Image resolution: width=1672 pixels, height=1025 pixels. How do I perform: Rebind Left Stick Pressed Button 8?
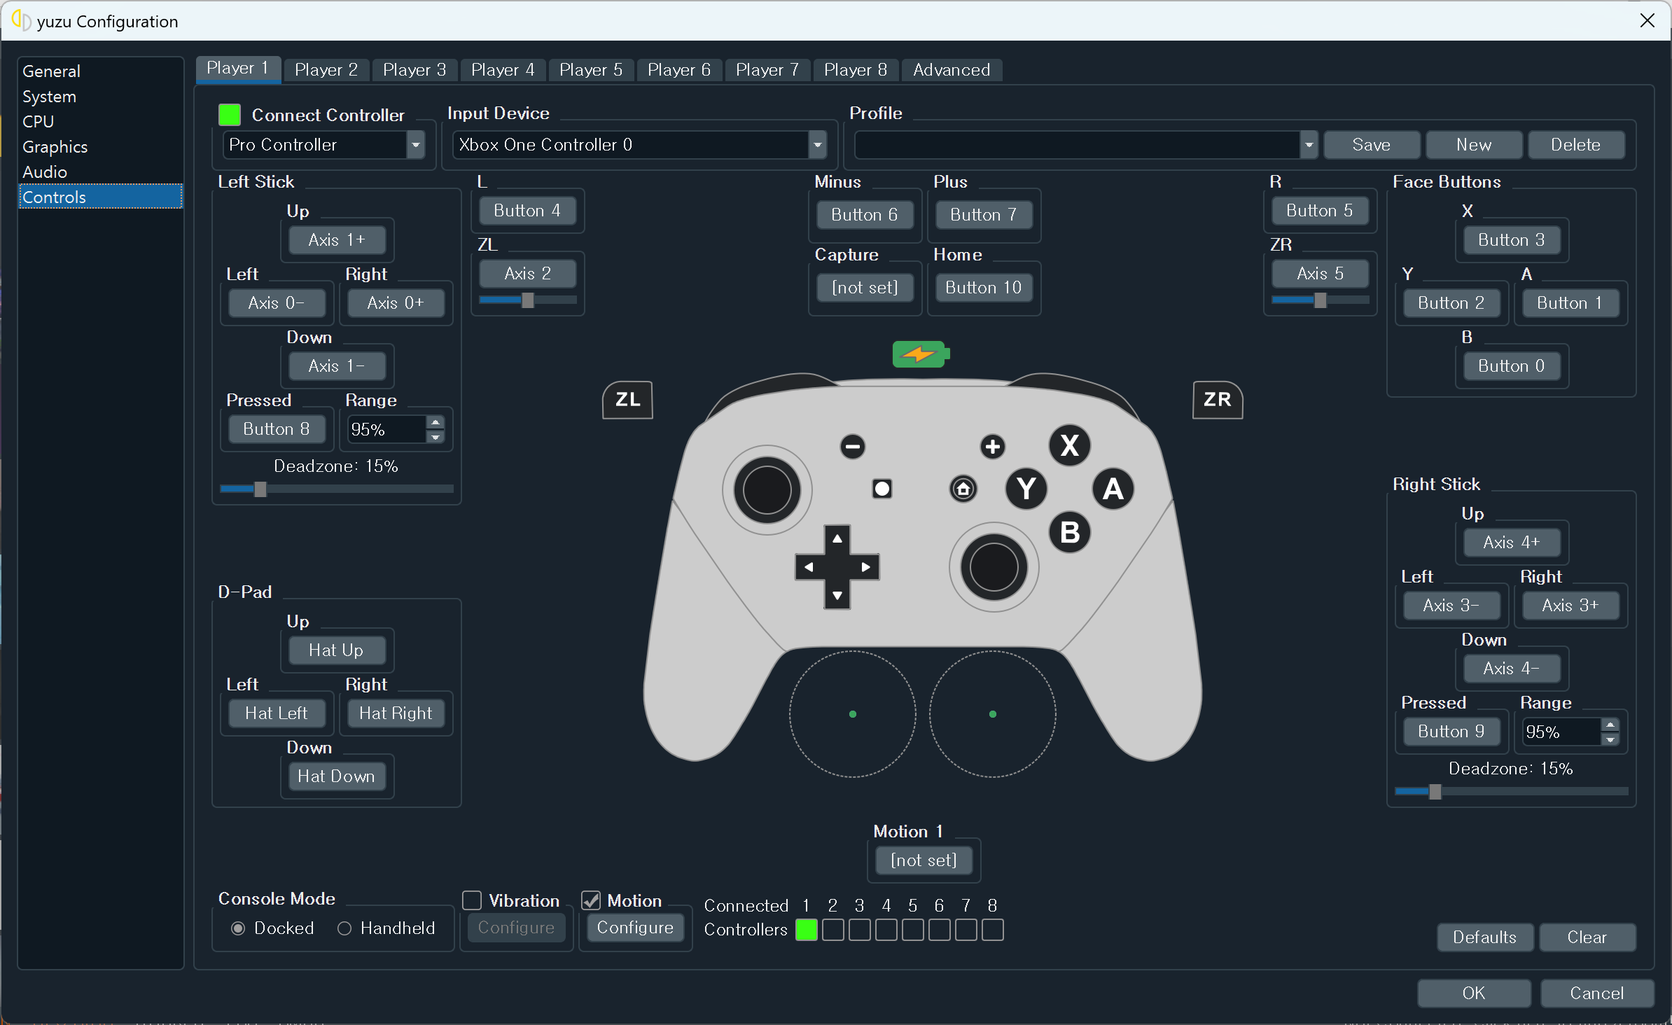pyautogui.click(x=277, y=429)
